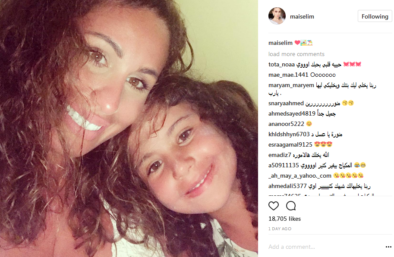Open the 1 DAY AGO timestamp

point(280,229)
